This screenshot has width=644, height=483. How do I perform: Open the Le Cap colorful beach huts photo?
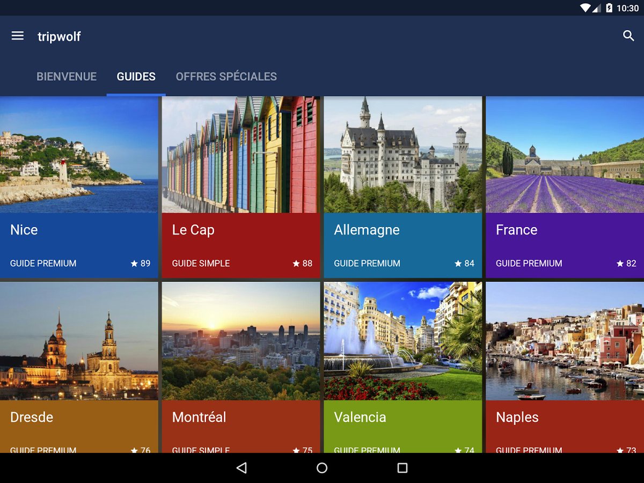click(241, 155)
